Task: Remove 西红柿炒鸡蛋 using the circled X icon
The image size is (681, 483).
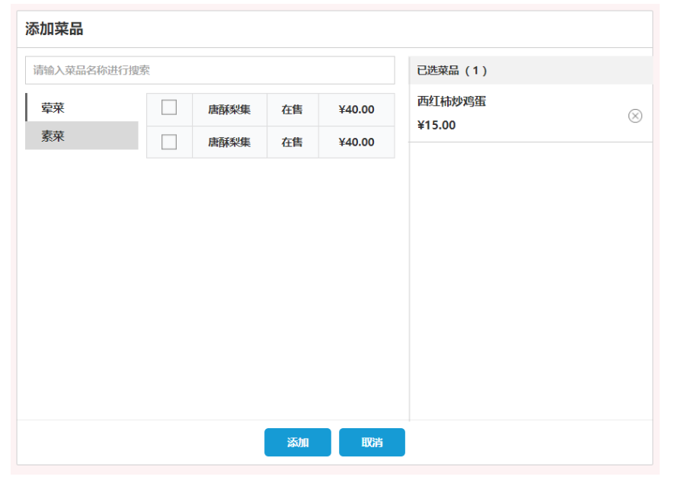Action: click(635, 116)
